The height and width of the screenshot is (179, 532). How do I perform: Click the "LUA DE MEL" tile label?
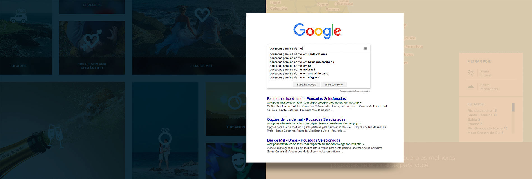(202, 66)
